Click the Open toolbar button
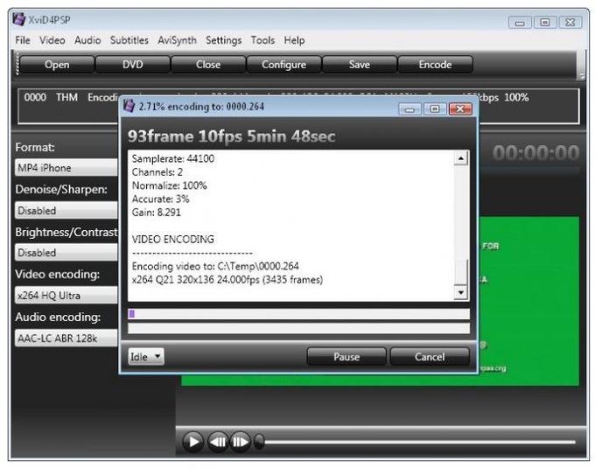This screenshot has width=595, height=468. 57,65
